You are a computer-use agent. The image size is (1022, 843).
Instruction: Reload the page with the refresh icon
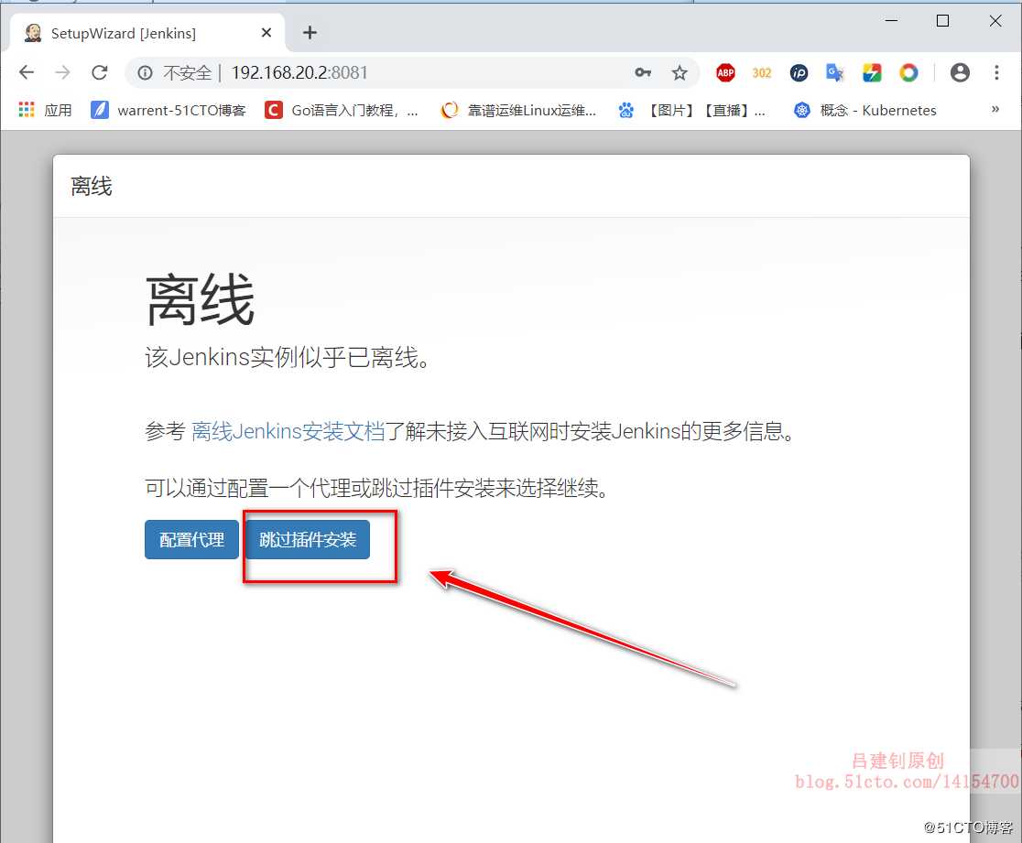point(99,72)
